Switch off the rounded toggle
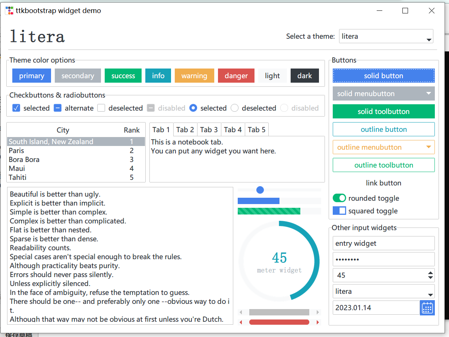This screenshot has width=449, height=337. (339, 198)
